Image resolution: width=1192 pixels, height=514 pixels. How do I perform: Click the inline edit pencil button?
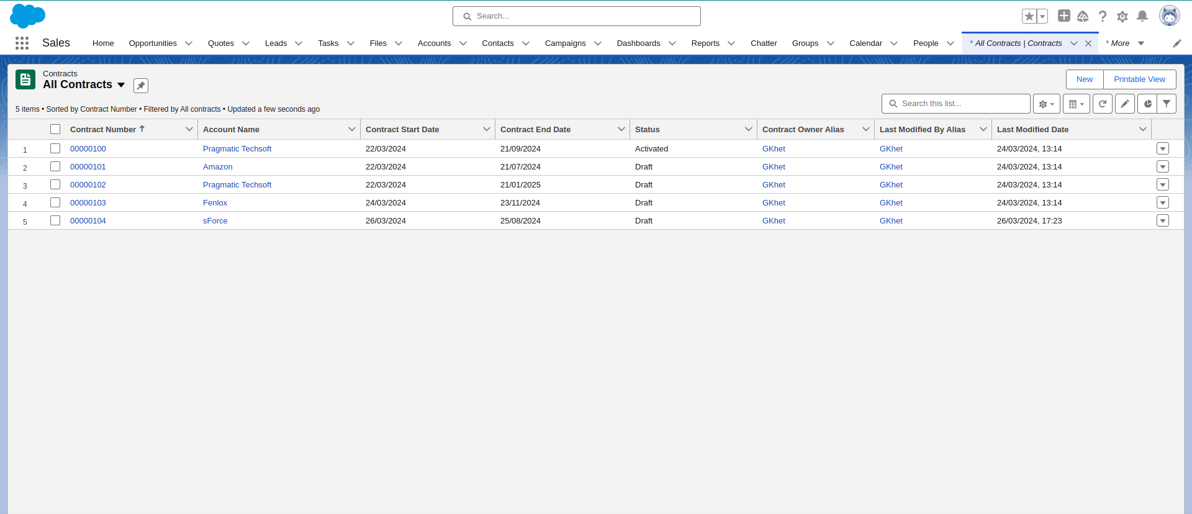pyautogui.click(x=1125, y=104)
